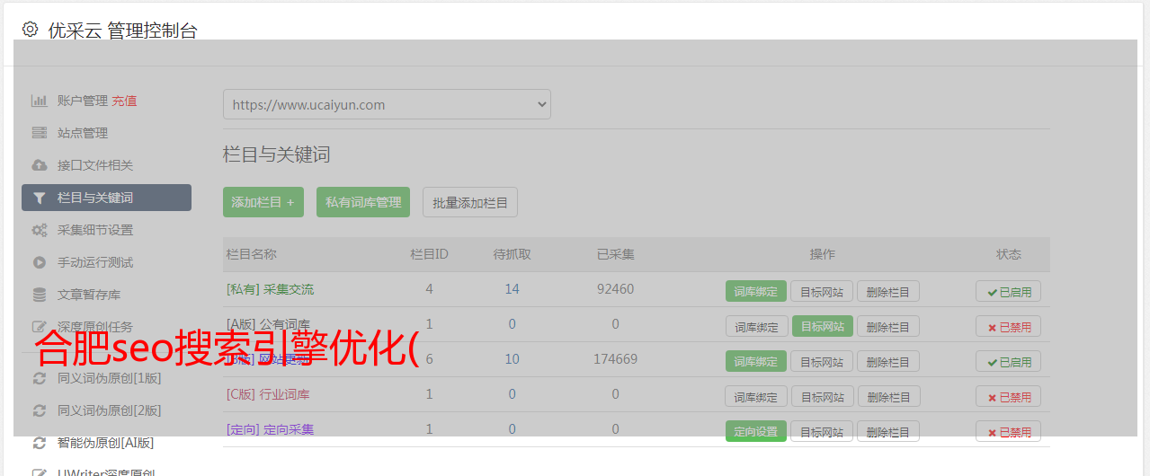This screenshot has width=1150, height=476.
Task: Click 删除栏目 for 定向采集 row
Action: 888,431
